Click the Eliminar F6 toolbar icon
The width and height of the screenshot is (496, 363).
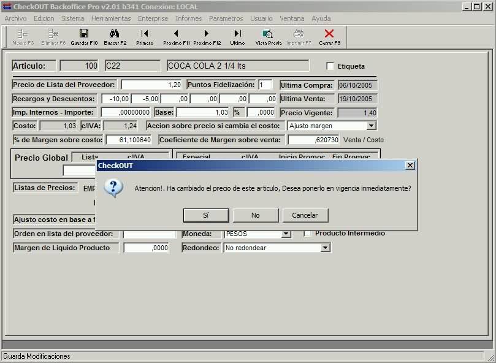[53, 33]
